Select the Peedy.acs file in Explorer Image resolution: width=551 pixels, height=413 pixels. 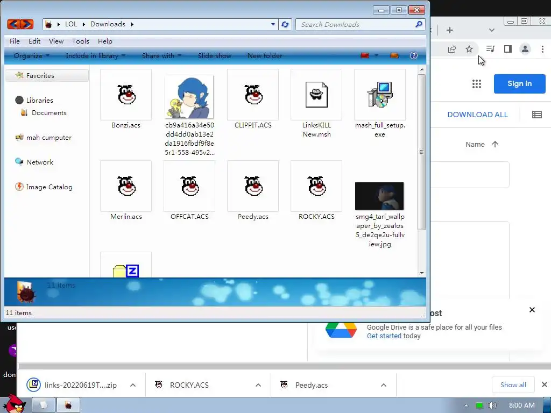click(x=253, y=186)
